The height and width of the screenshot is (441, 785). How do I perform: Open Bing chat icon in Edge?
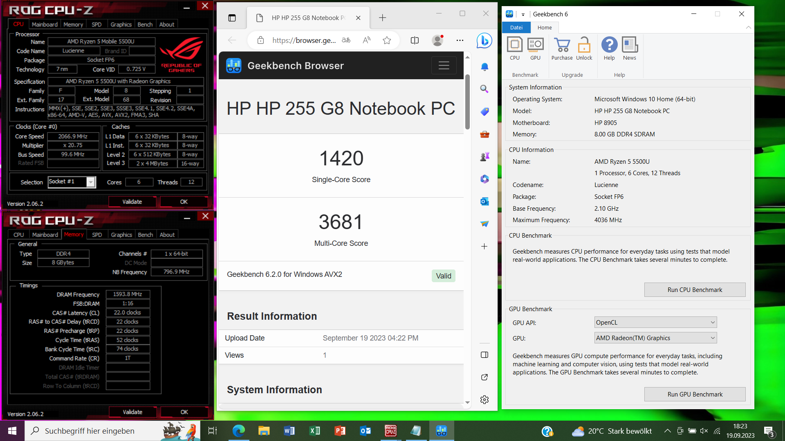pos(484,40)
